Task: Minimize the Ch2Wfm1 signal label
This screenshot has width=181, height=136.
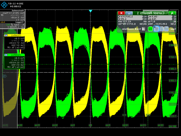Action: coord(6,55)
